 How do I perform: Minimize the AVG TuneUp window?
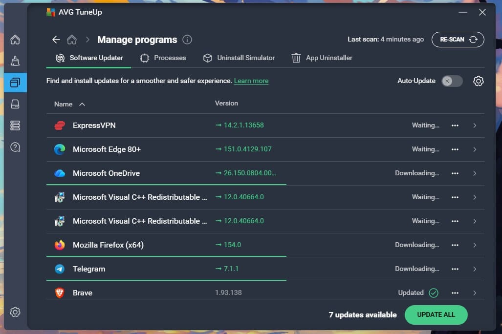coord(462,13)
